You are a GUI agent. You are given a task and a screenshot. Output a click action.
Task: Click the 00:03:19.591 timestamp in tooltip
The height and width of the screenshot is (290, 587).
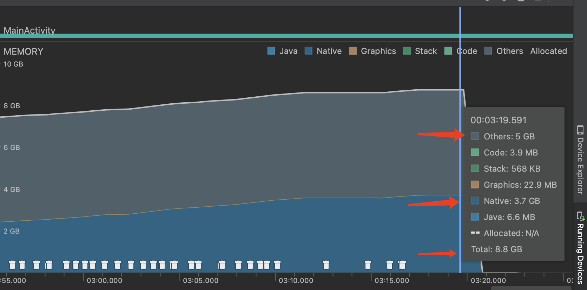click(x=499, y=120)
